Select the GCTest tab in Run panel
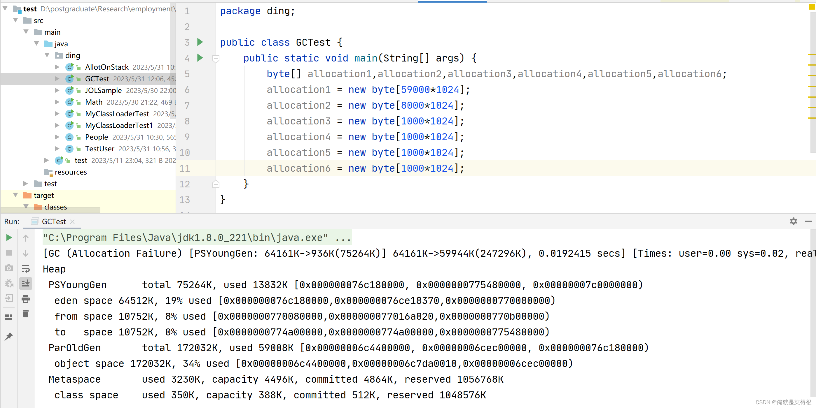This screenshot has width=816, height=408. click(x=53, y=221)
